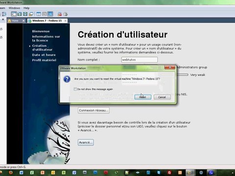The height and width of the screenshot is (176, 235).
Task: Select 'Profil matériel' in the sidebar
Action: click(44, 60)
